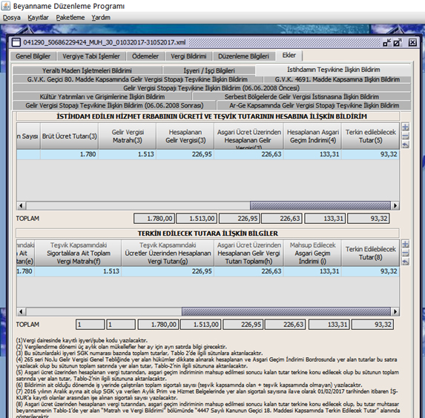Click the Beyanname Düzenleme Programı app icon
This screenshot has width=425, height=418.
(x=6, y=6)
